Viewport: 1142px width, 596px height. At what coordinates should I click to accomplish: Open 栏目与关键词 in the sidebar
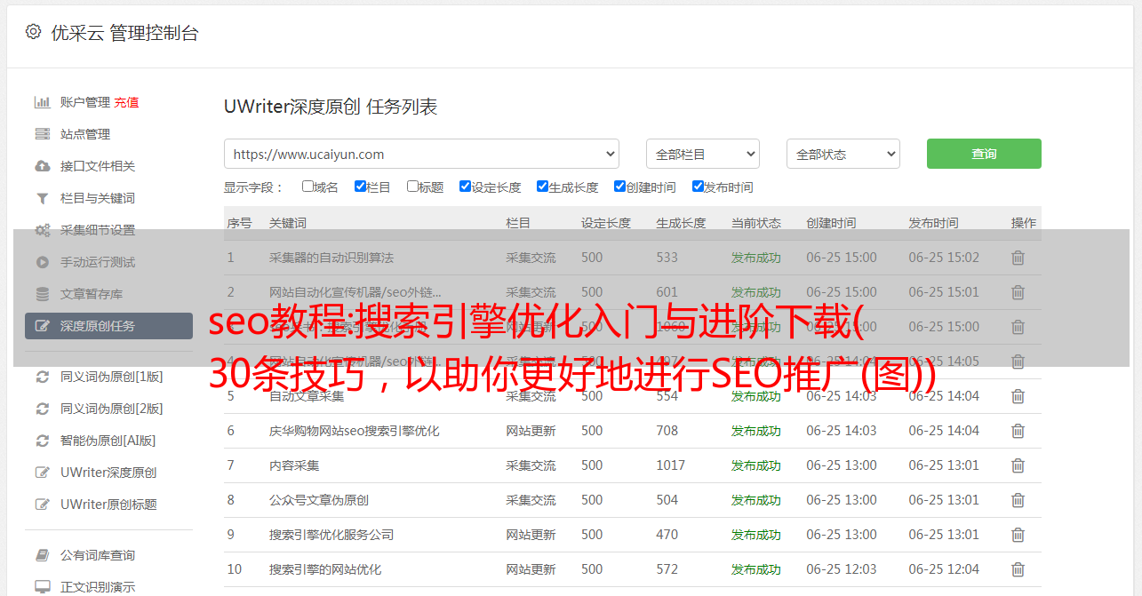(x=98, y=198)
